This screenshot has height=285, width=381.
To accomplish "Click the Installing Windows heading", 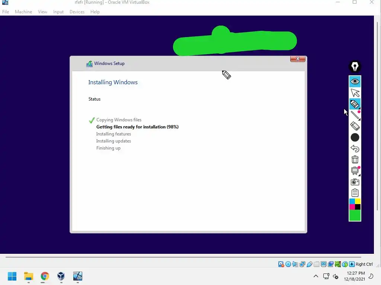I will 113,82.
